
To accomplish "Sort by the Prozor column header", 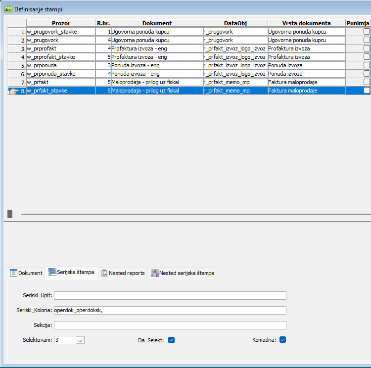I will (x=61, y=23).
